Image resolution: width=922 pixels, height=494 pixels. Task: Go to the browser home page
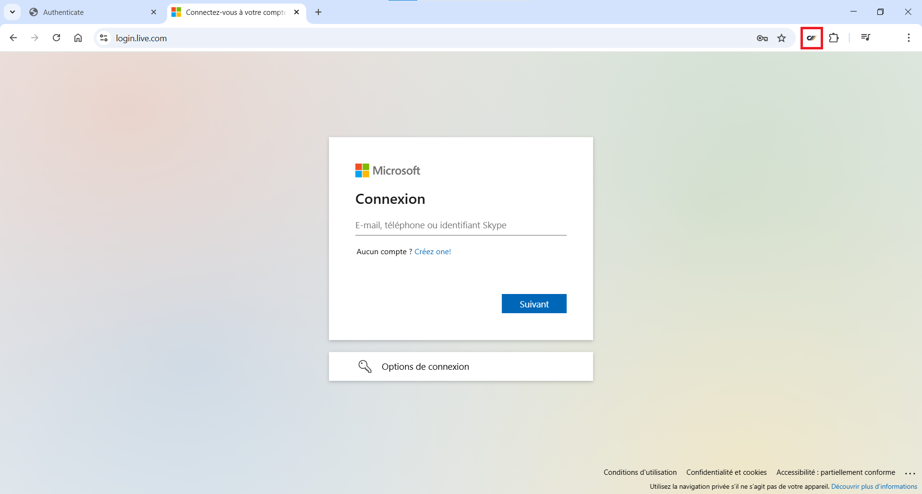point(78,38)
